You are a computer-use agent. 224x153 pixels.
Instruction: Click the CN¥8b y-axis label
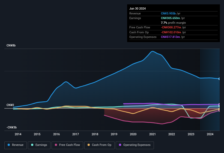click(11, 45)
